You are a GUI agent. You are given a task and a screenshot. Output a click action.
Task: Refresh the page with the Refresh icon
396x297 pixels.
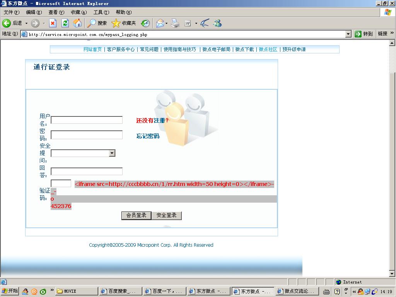click(x=65, y=23)
